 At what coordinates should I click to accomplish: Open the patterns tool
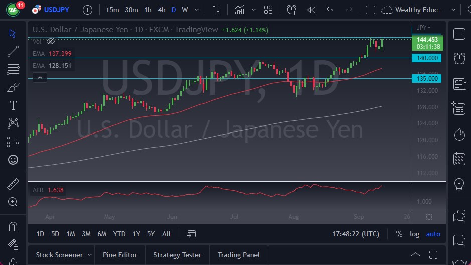13,123
